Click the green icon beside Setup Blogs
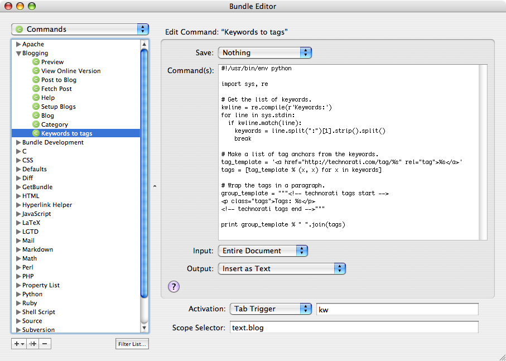Viewport: 506px width, 361px height. 36,107
